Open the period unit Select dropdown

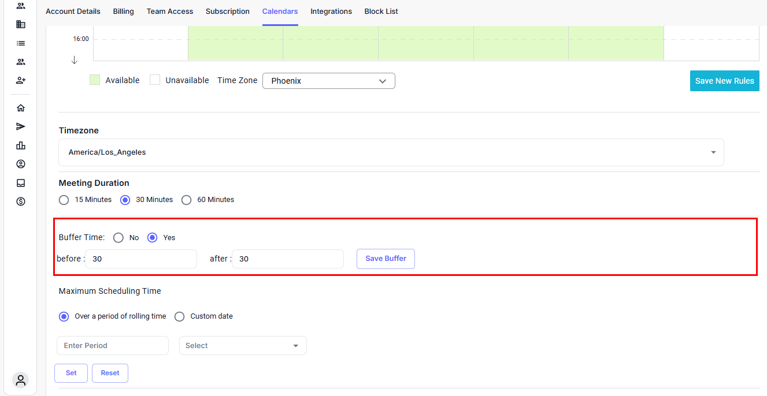pyautogui.click(x=243, y=346)
